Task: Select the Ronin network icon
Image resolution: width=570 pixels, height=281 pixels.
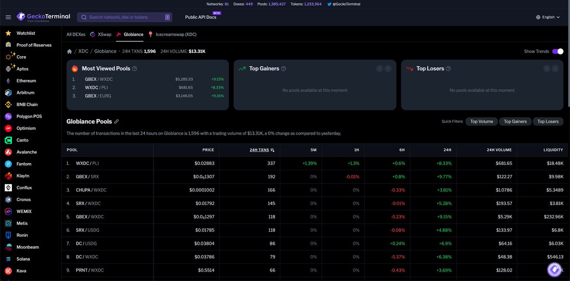Action: [8, 235]
